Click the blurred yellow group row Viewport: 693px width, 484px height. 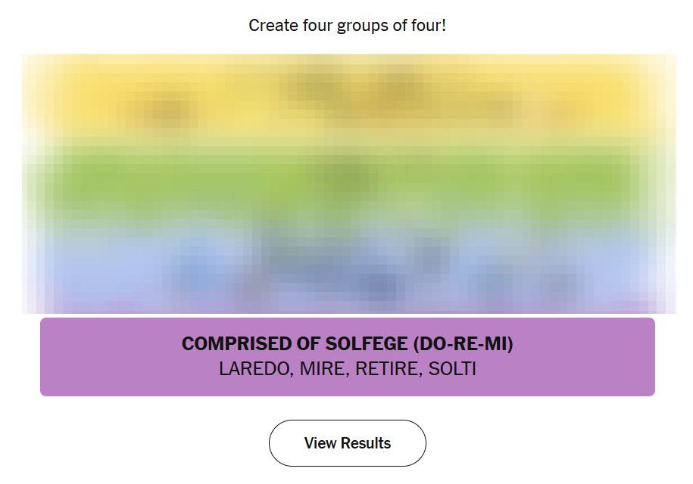pos(348,98)
